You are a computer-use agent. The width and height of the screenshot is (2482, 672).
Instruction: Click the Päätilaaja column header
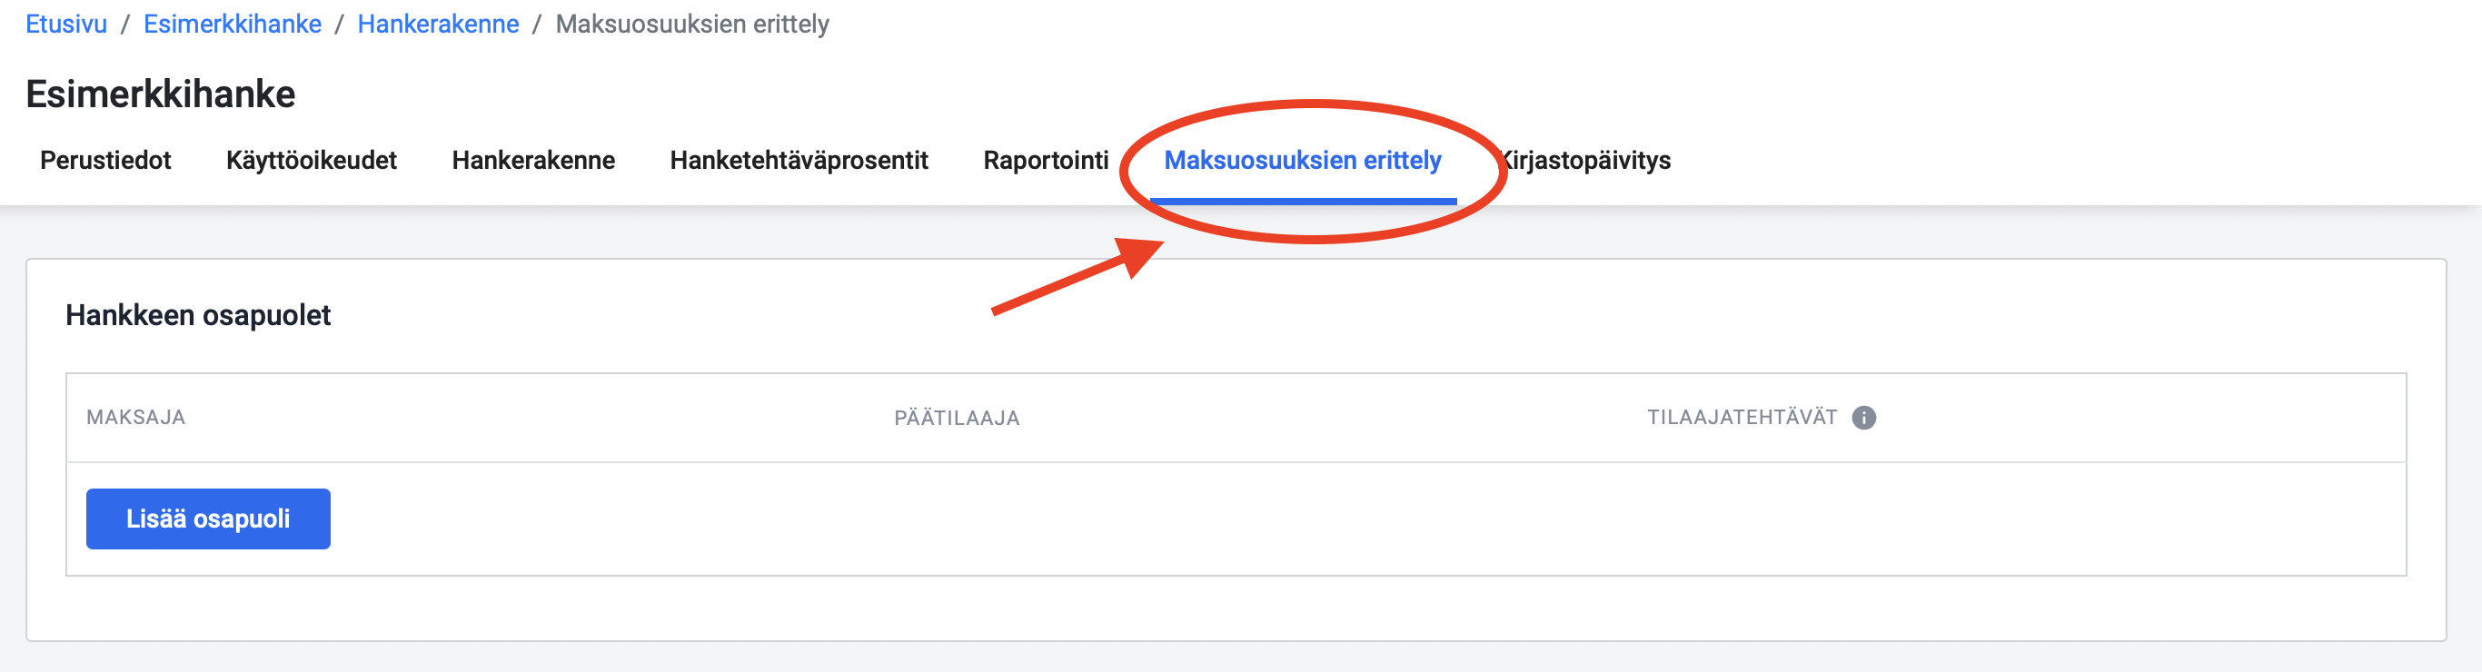957,417
